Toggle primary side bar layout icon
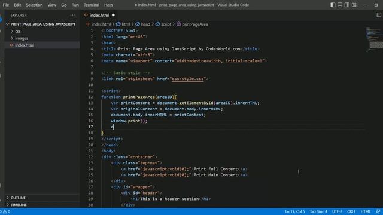 [x=333, y=5]
